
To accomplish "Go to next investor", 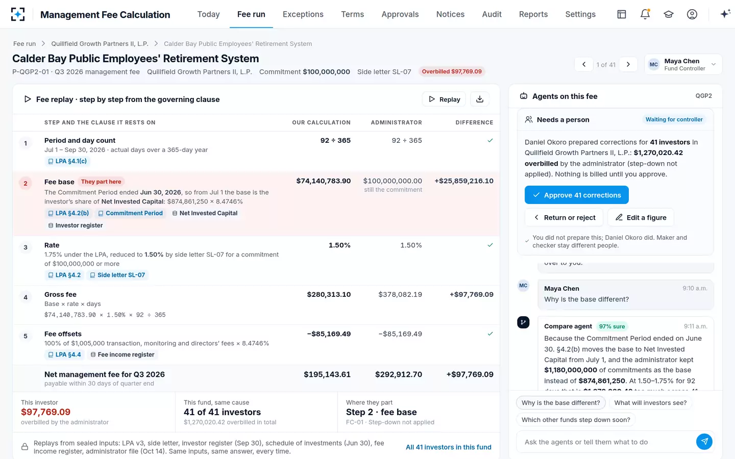I will 628,64.
